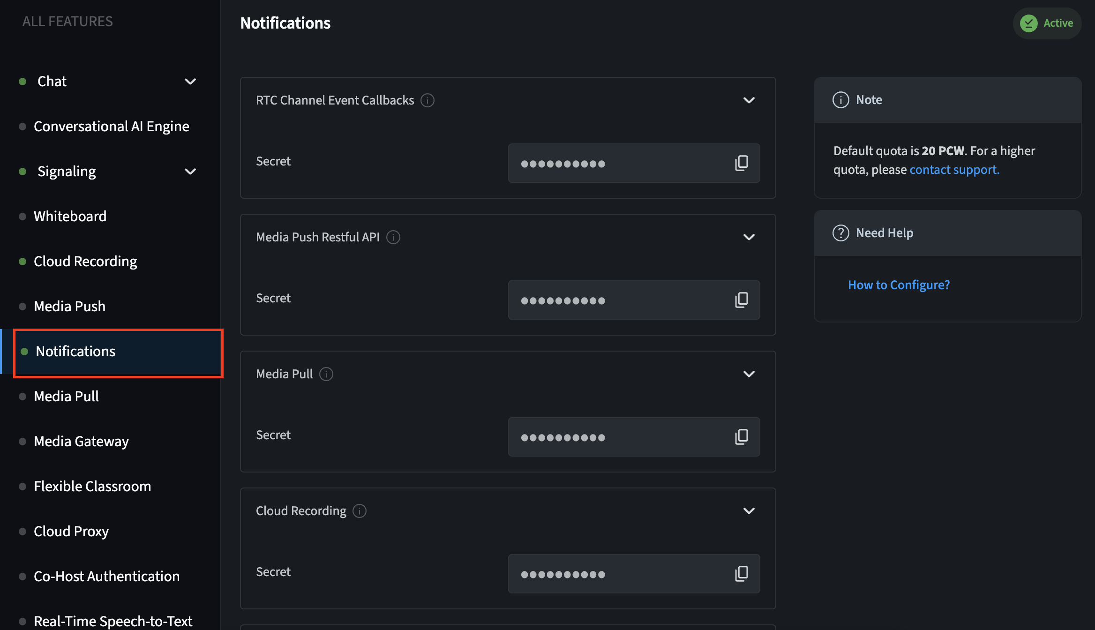The width and height of the screenshot is (1095, 630).
Task: Collapse the Signaling sidebar section
Action: point(190,171)
